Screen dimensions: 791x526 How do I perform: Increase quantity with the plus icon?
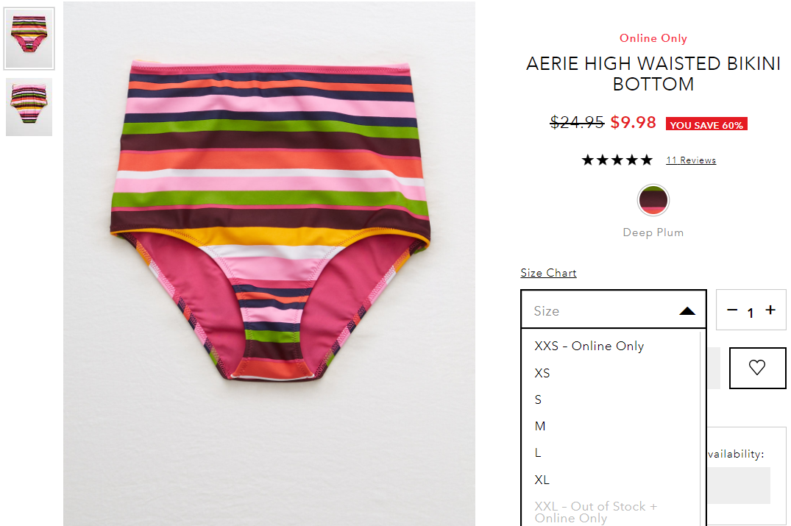(x=770, y=310)
